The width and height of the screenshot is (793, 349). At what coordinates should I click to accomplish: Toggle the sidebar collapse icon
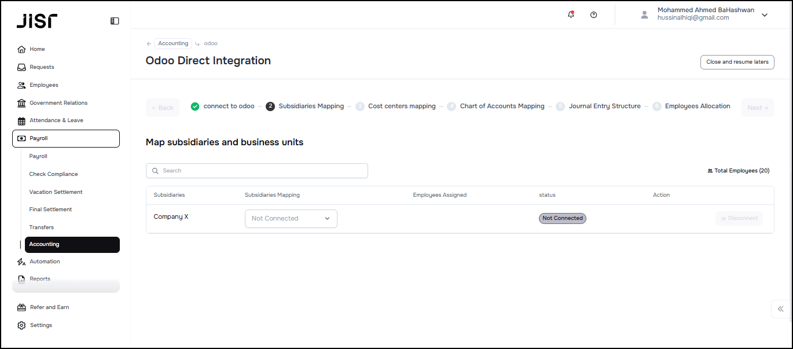[x=115, y=21]
